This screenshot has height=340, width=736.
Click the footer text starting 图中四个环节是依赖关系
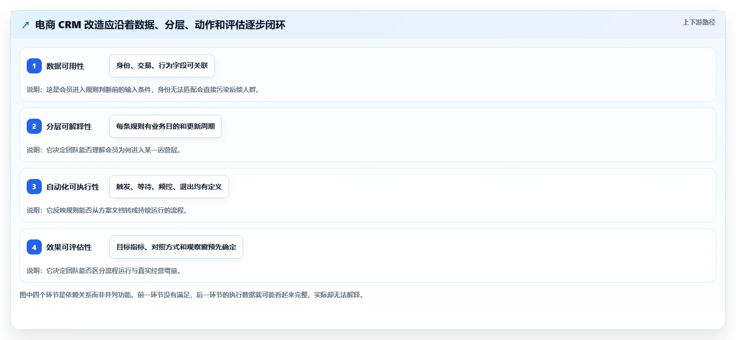tap(191, 295)
